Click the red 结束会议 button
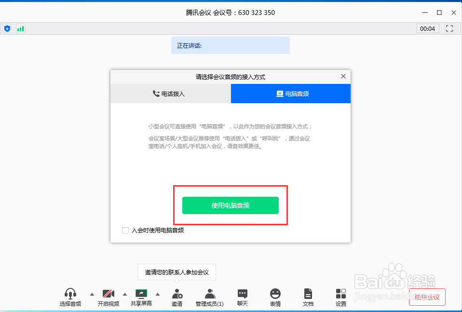This screenshot has width=462, height=312. pyautogui.click(x=427, y=297)
